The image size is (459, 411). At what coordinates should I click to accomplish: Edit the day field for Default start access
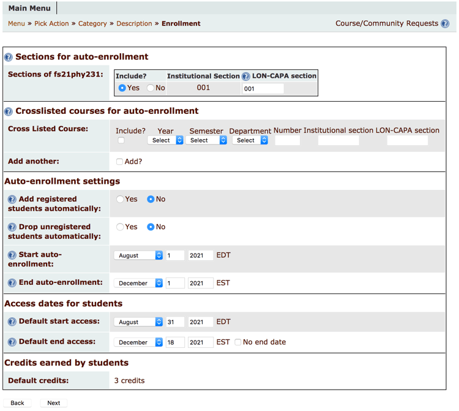(175, 322)
